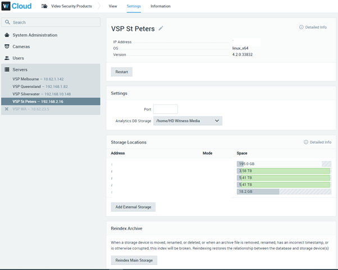Click the Servers stack icon
The height and width of the screenshot is (270, 338).
7,70
